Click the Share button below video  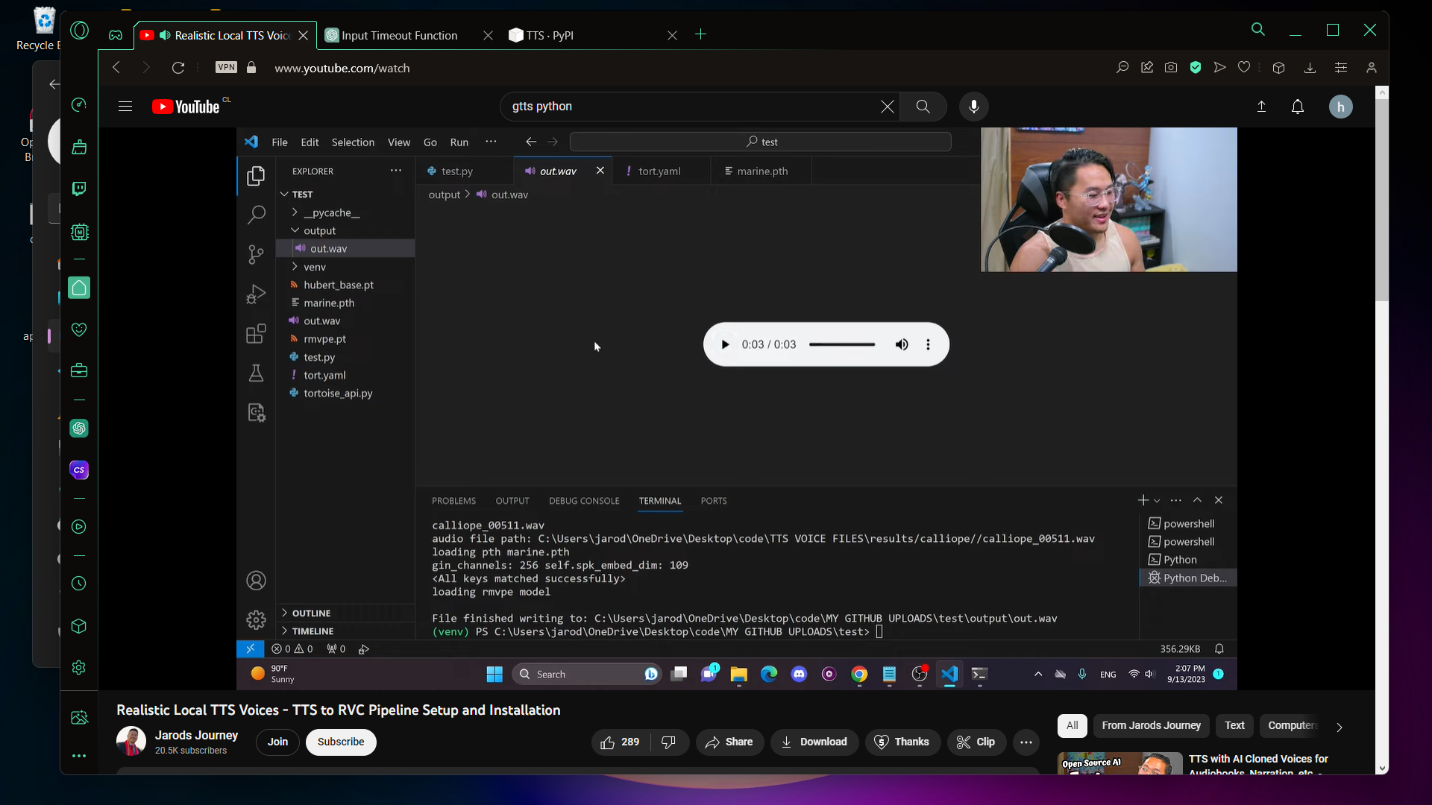(x=729, y=742)
